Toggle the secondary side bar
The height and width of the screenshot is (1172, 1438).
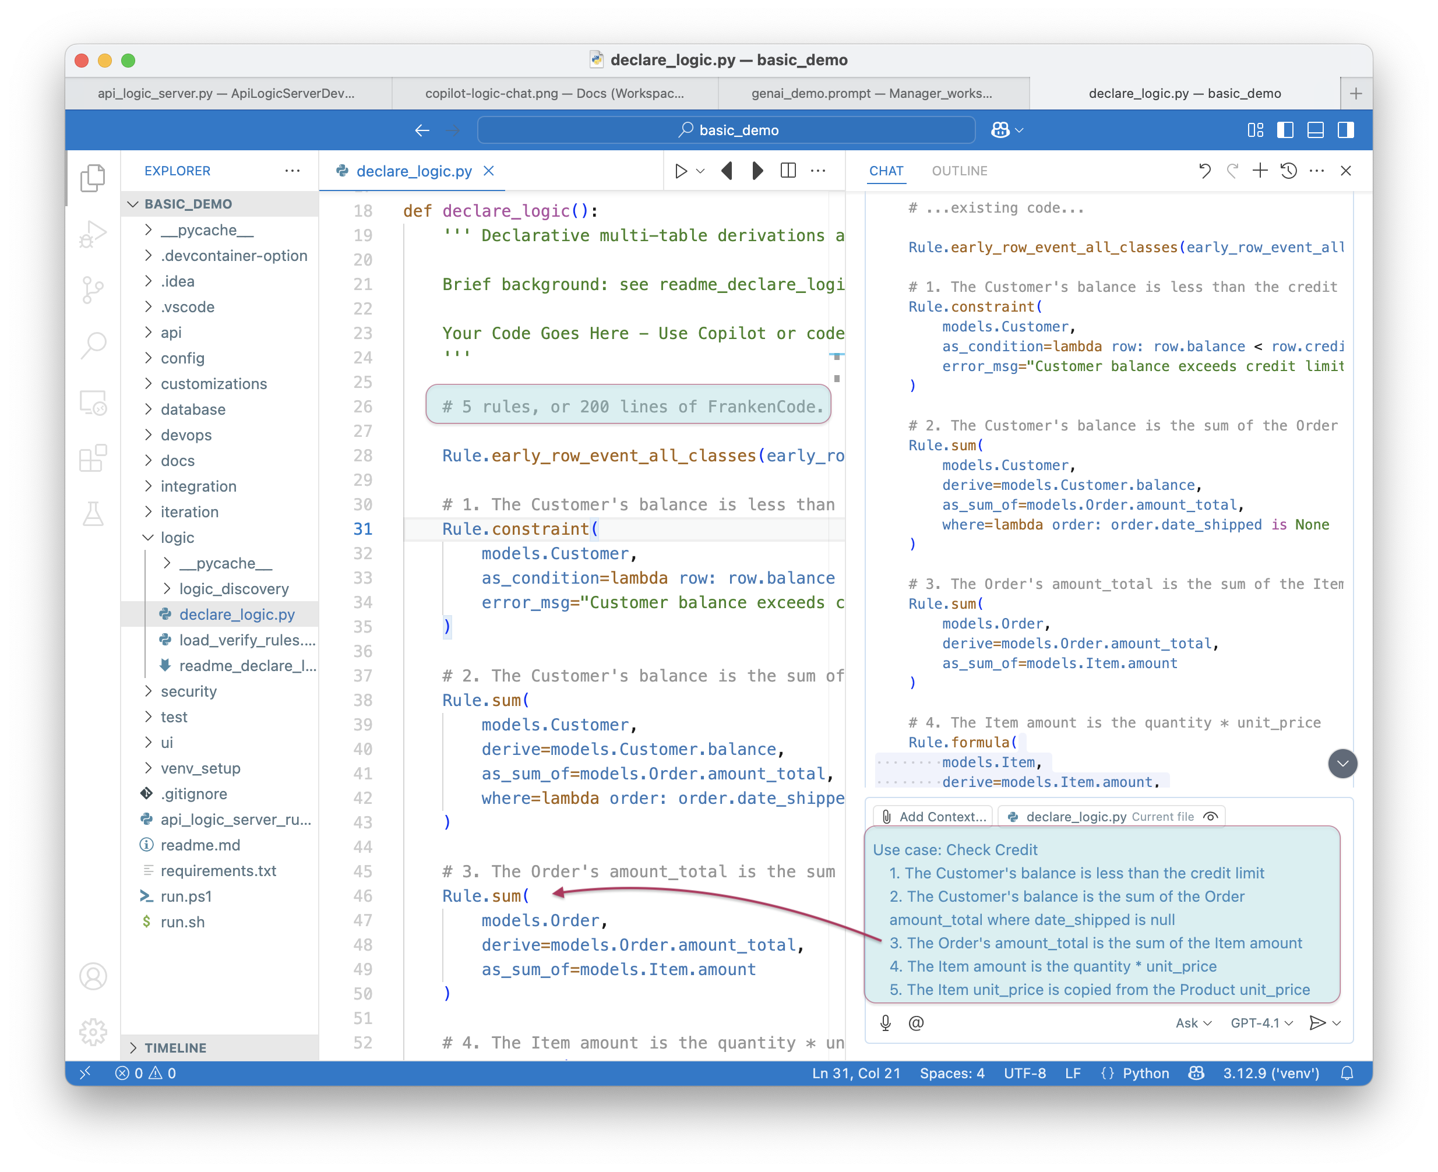click(1345, 130)
